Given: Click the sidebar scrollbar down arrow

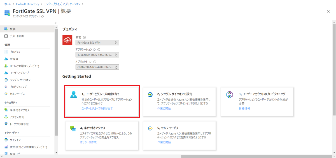Looking at the screenshot, I should click(x=56, y=152).
